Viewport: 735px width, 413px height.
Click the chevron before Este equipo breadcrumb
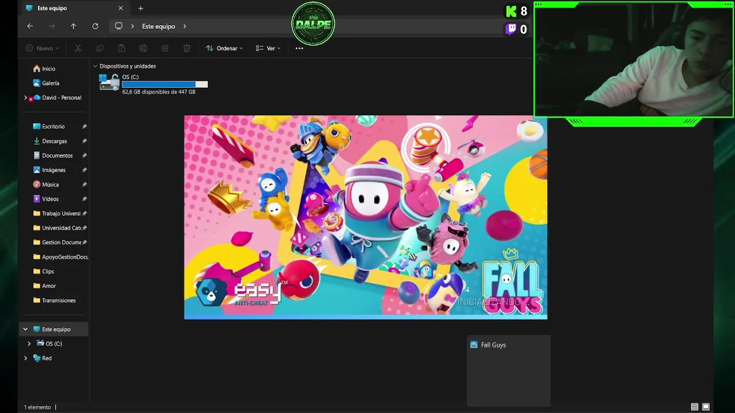coord(133,26)
